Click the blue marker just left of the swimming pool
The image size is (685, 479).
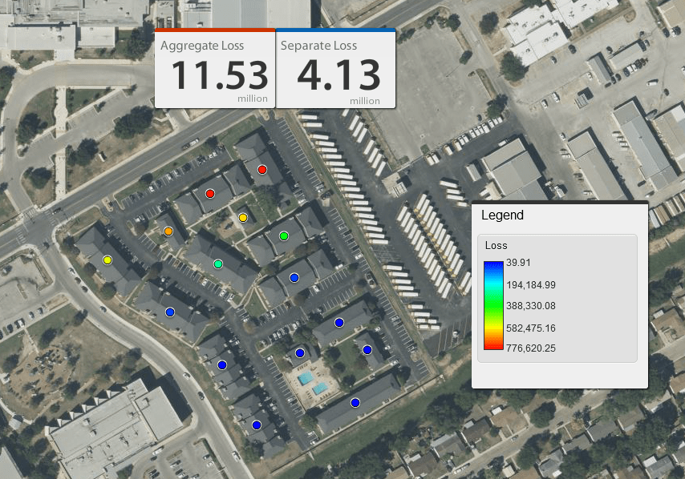click(300, 353)
